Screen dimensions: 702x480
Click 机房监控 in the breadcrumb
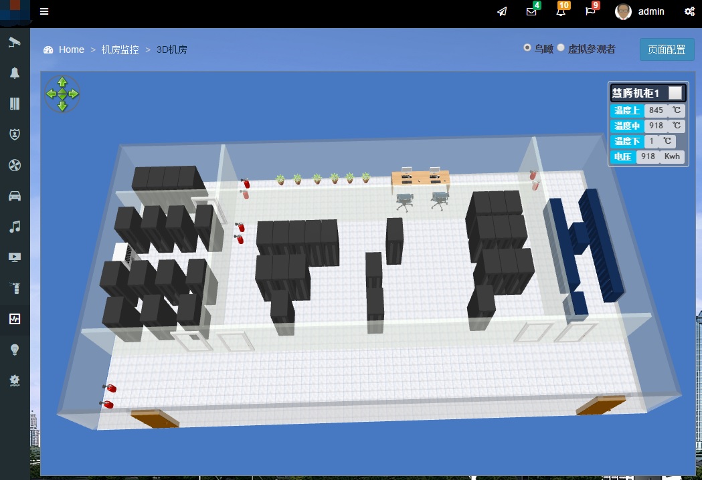pyautogui.click(x=120, y=49)
